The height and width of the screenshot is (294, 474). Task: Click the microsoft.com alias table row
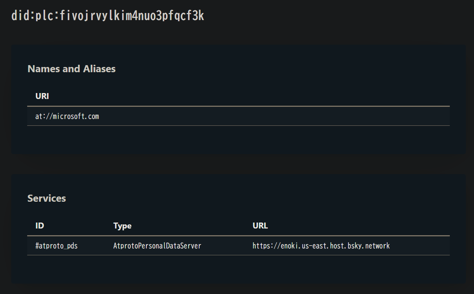click(238, 116)
